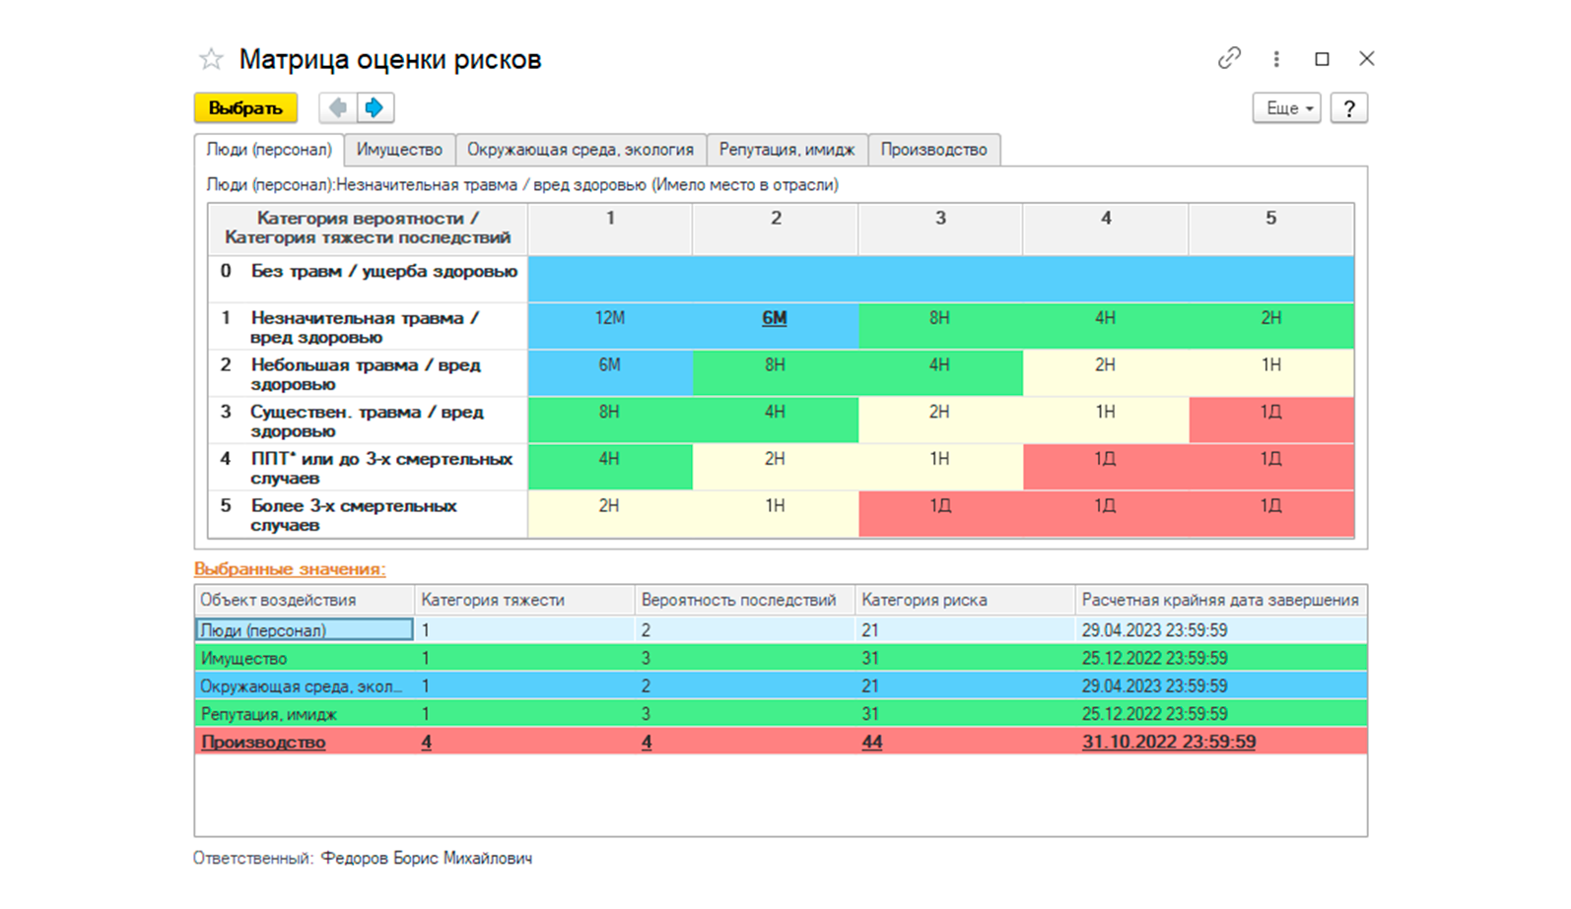
Task: Add this form to favorites with star icon
Action: pos(211,60)
